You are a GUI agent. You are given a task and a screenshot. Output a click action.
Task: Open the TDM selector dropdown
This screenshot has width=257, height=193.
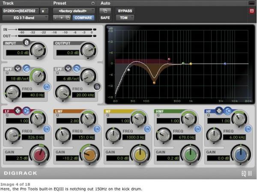pos(126,18)
